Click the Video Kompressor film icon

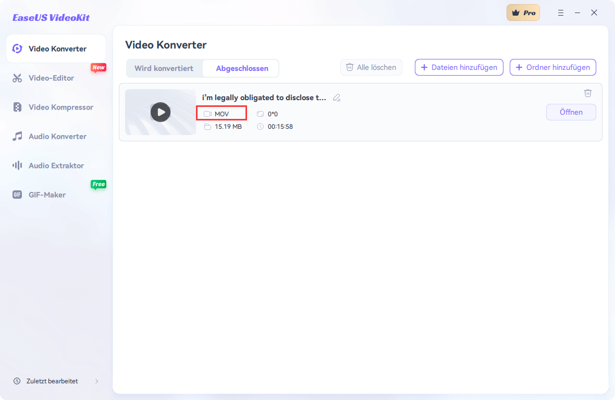point(17,107)
